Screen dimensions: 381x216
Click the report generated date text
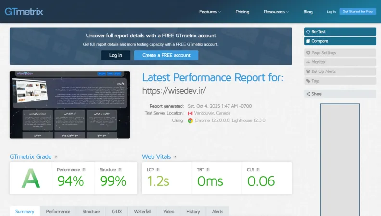tap(220, 106)
